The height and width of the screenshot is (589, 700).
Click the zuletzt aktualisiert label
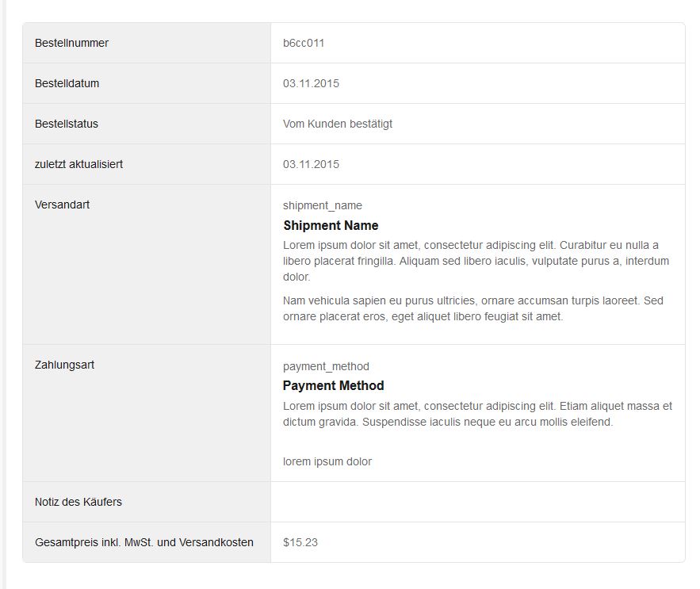(79, 164)
